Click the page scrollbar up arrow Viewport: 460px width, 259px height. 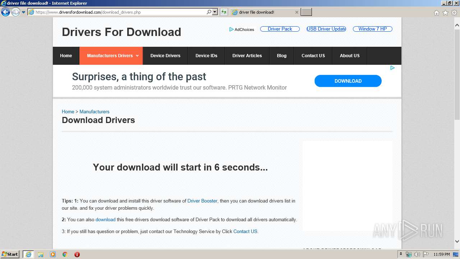[457, 26]
